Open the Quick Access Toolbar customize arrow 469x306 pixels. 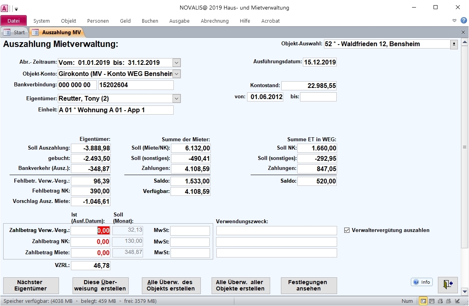[x=16, y=9]
